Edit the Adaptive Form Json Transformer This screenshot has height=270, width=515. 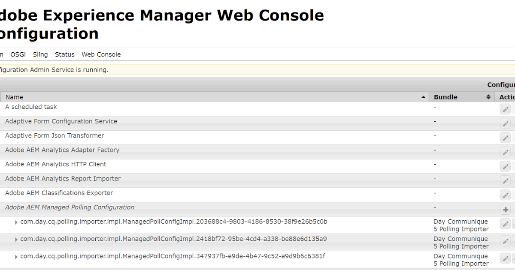click(x=505, y=138)
